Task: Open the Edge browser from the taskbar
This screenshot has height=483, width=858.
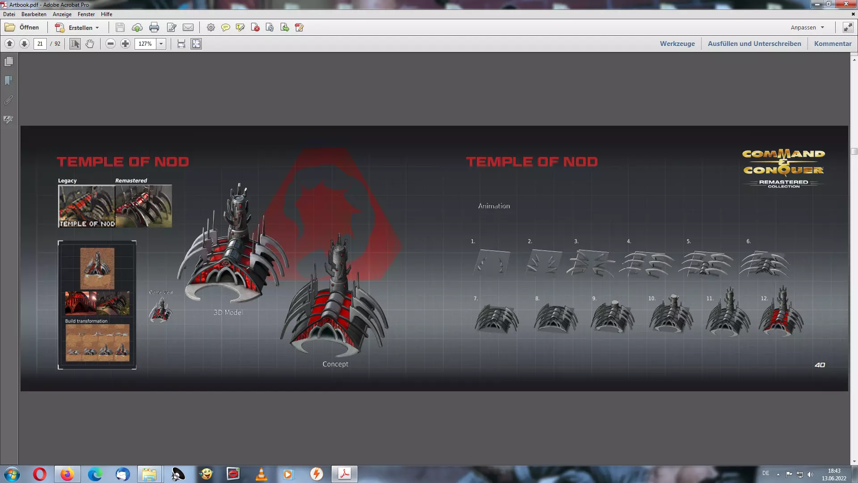Action: pyautogui.click(x=95, y=474)
